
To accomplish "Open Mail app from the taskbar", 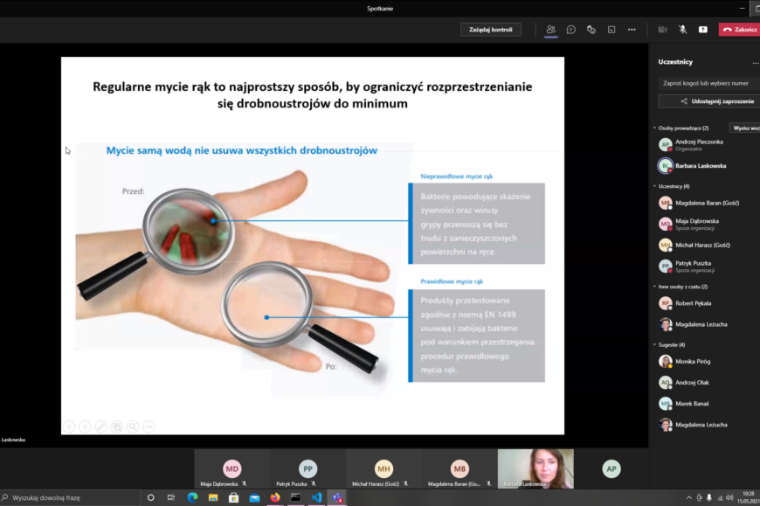I will click(254, 498).
